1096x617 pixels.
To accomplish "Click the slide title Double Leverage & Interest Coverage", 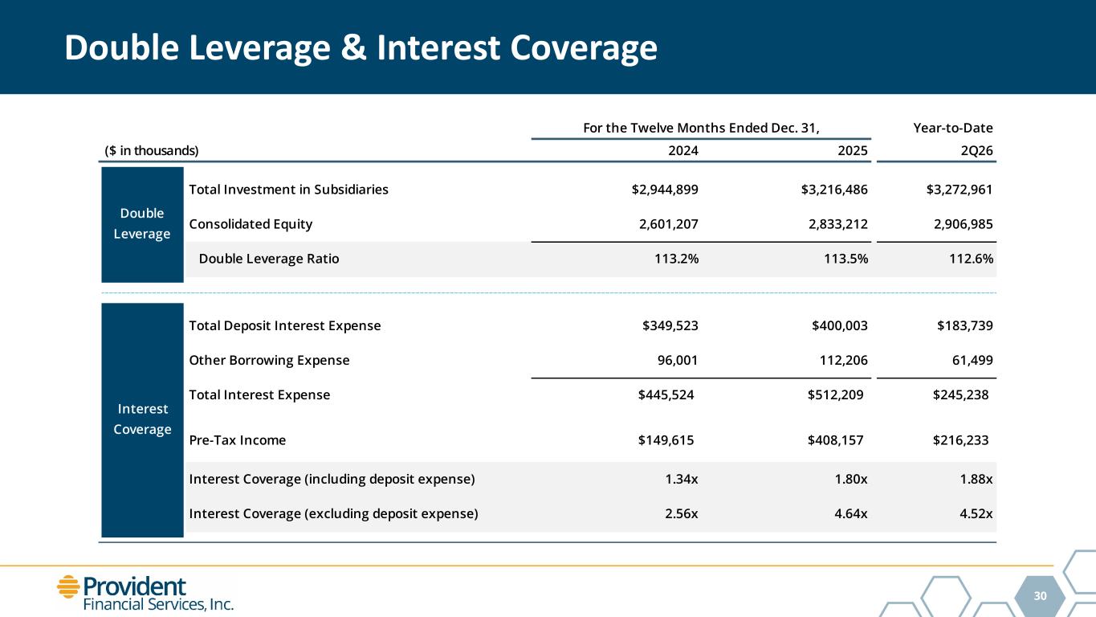I will pos(361,49).
